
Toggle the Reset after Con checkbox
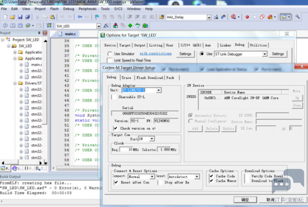[x=116, y=182]
